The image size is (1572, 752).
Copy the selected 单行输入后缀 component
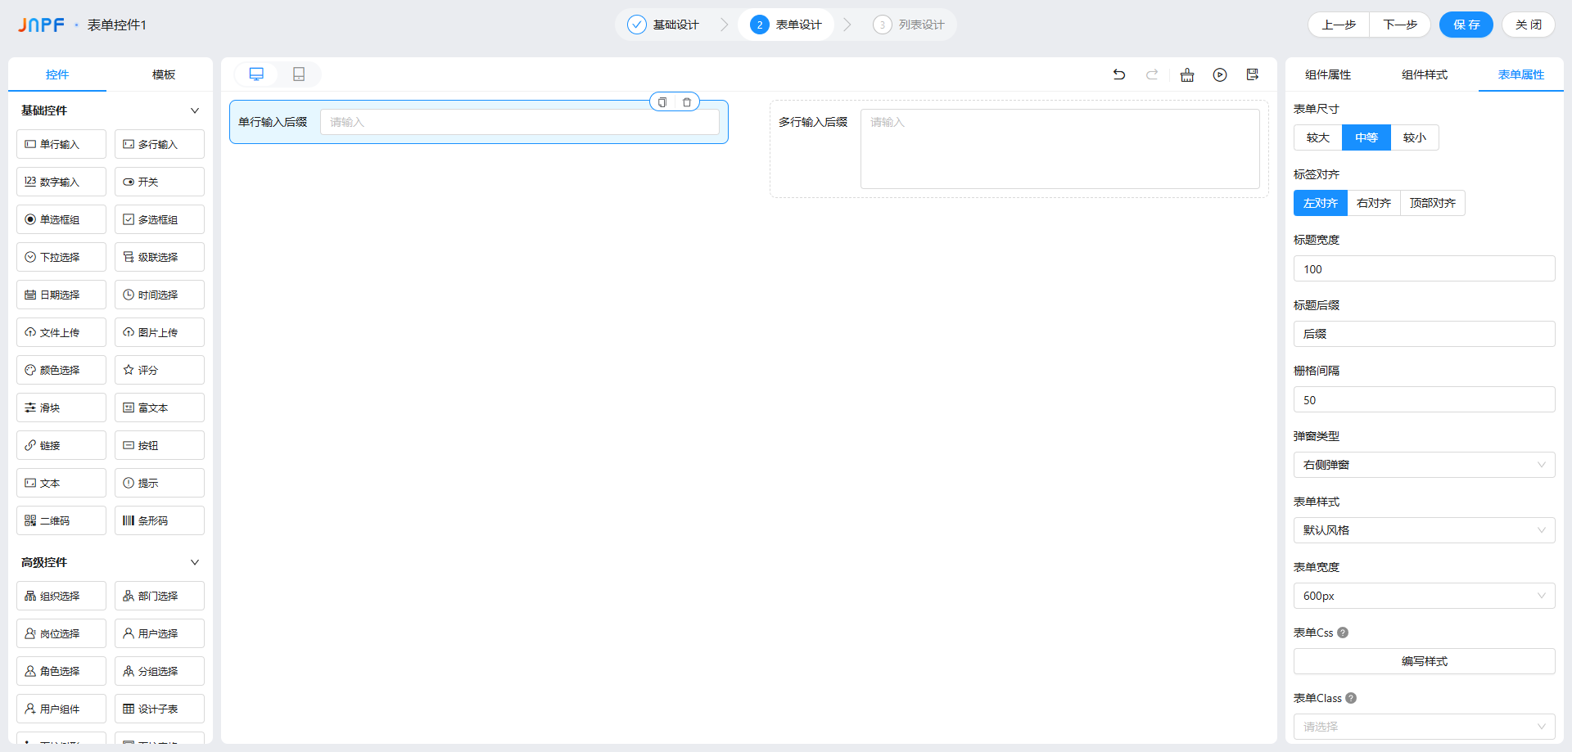pyautogui.click(x=662, y=102)
